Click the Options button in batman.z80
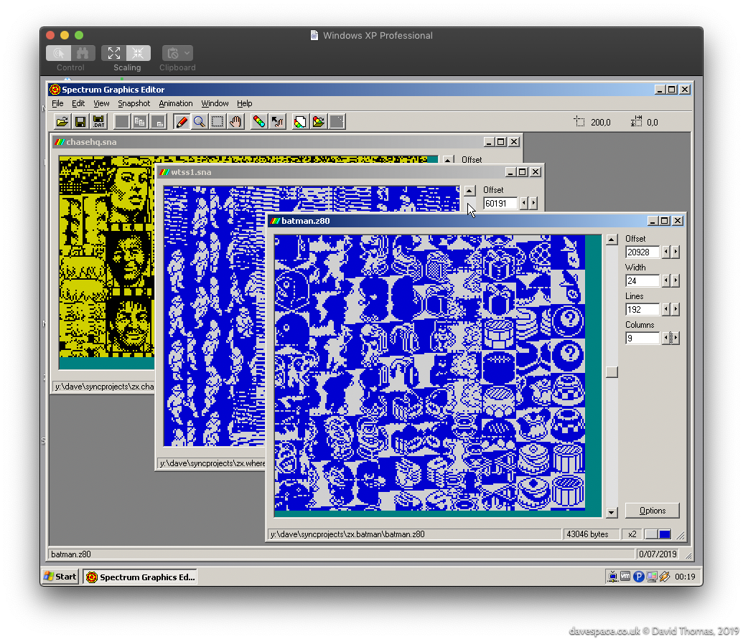Viewport: 743px width, 639px height. pos(652,510)
